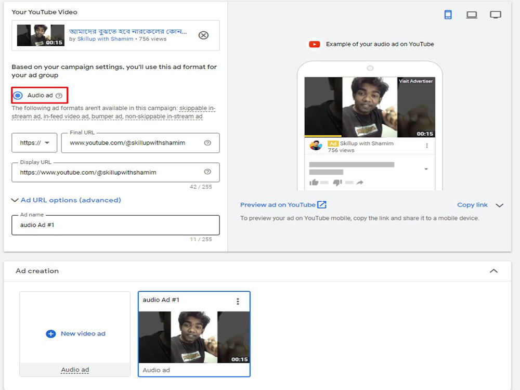
Task: Expand the Copy link chevron
Action: [x=499, y=205]
